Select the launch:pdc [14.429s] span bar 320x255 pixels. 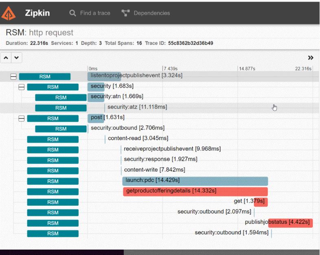(x=195, y=181)
